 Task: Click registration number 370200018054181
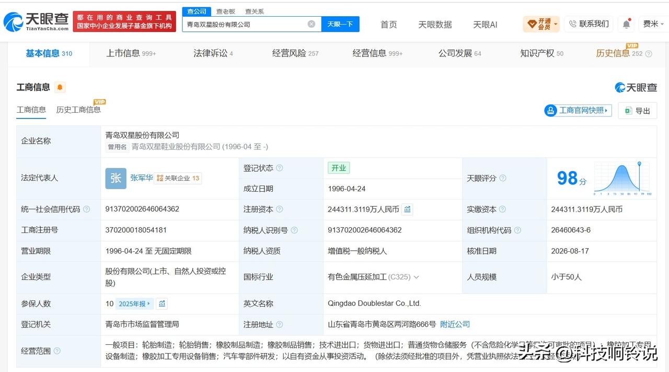click(136, 230)
